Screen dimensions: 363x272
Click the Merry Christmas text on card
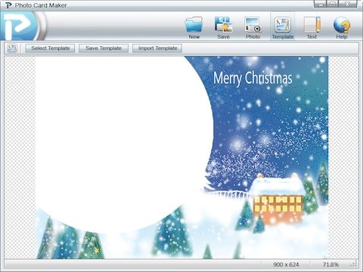253,79
